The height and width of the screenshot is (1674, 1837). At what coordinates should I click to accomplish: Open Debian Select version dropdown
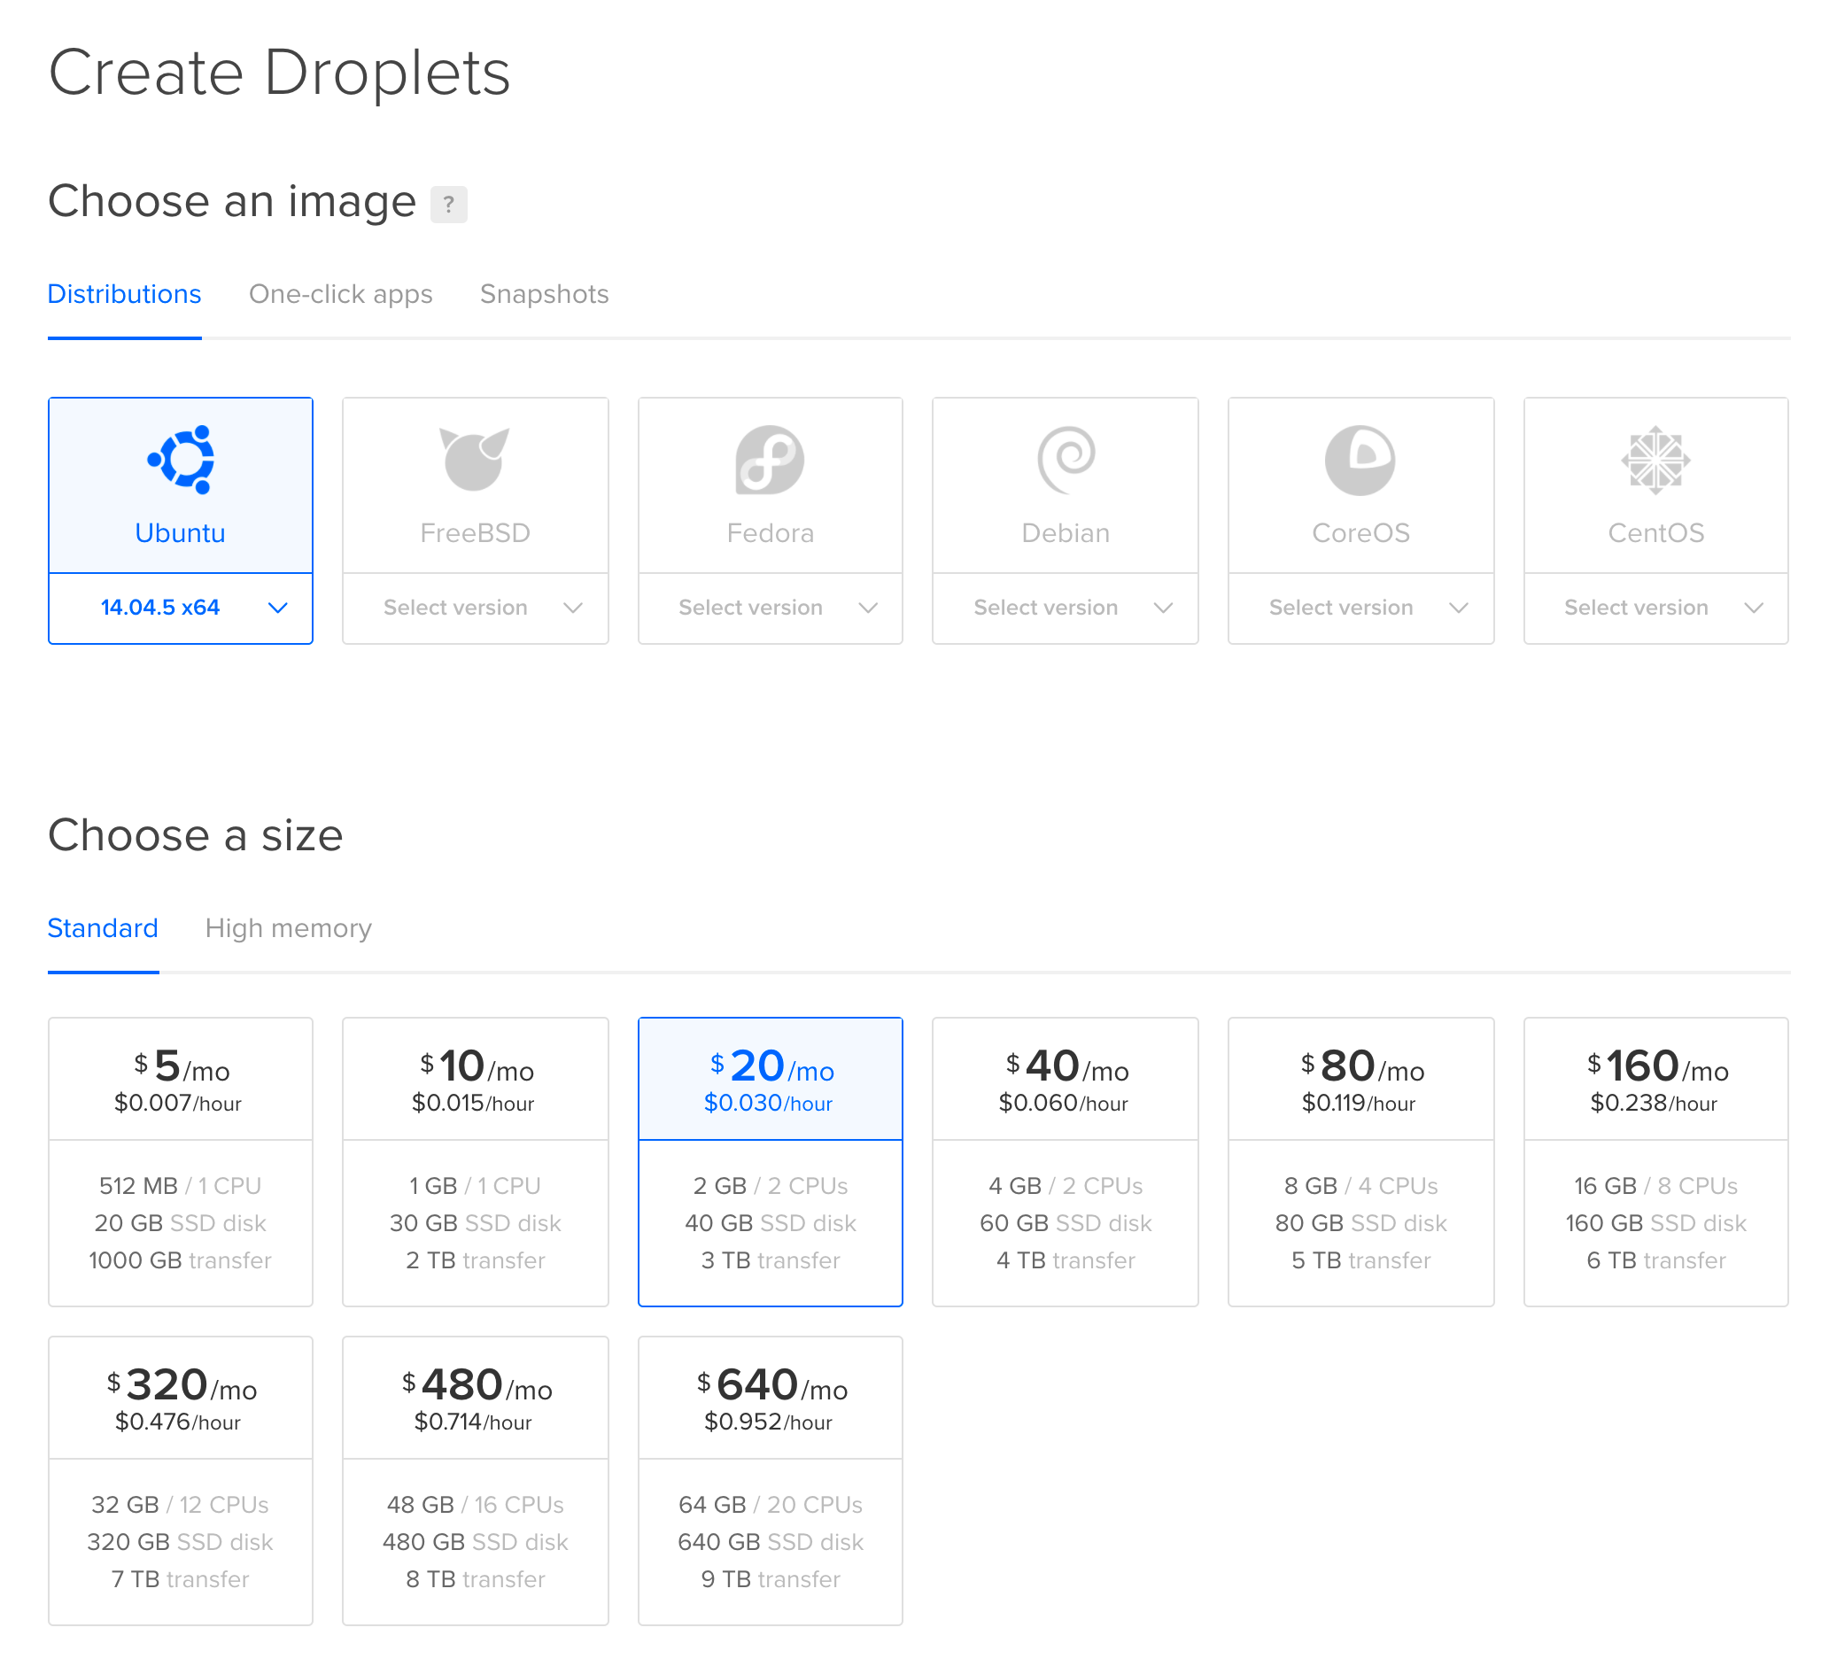1066,608
